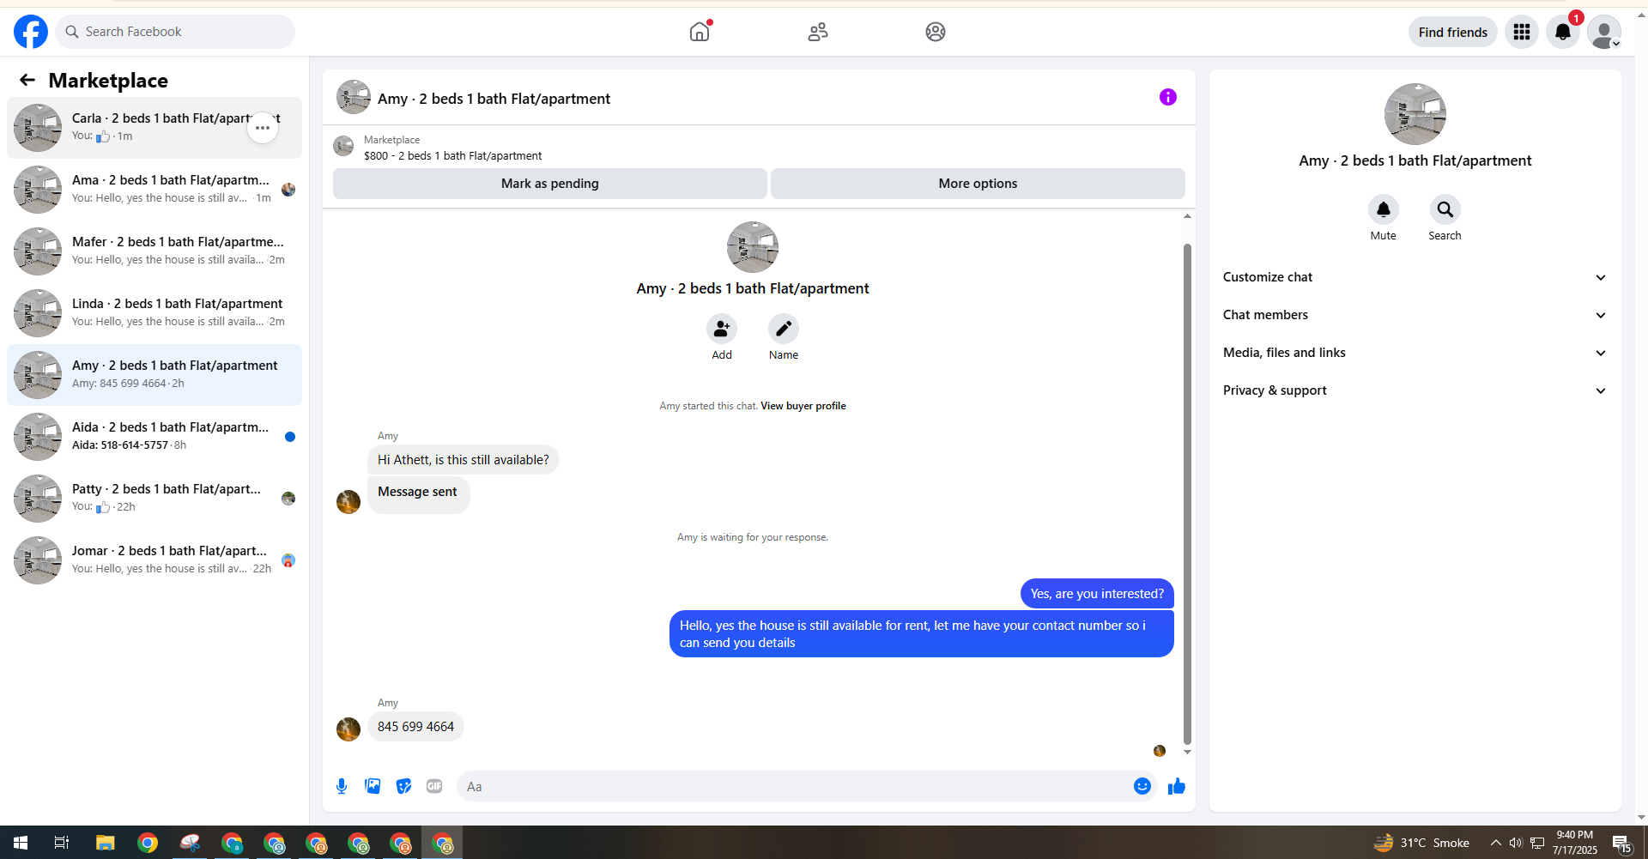Screen dimensions: 1648x859
Task: Attach a photo or file
Action: coord(373,786)
